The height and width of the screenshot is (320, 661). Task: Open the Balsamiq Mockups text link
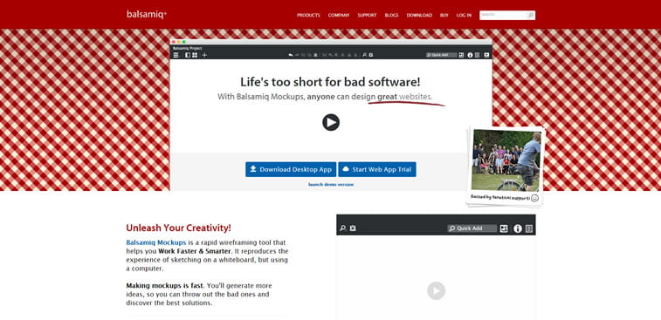(156, 242)
